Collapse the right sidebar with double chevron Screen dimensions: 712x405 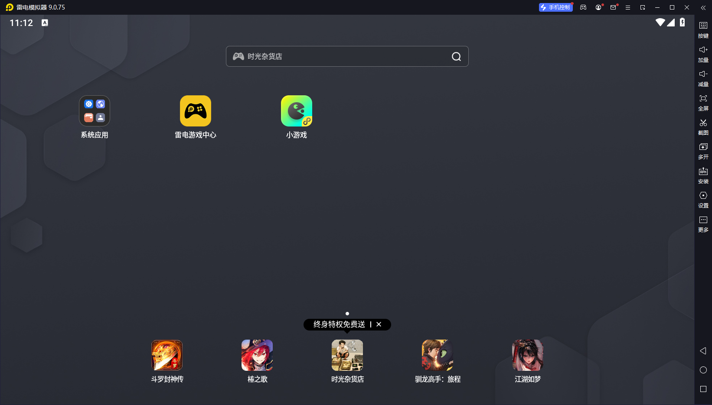[703, 7]
